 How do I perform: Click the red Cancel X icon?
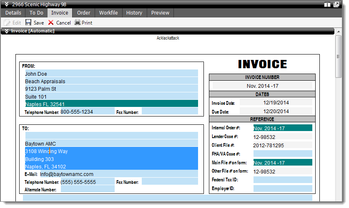coord(51,22)
